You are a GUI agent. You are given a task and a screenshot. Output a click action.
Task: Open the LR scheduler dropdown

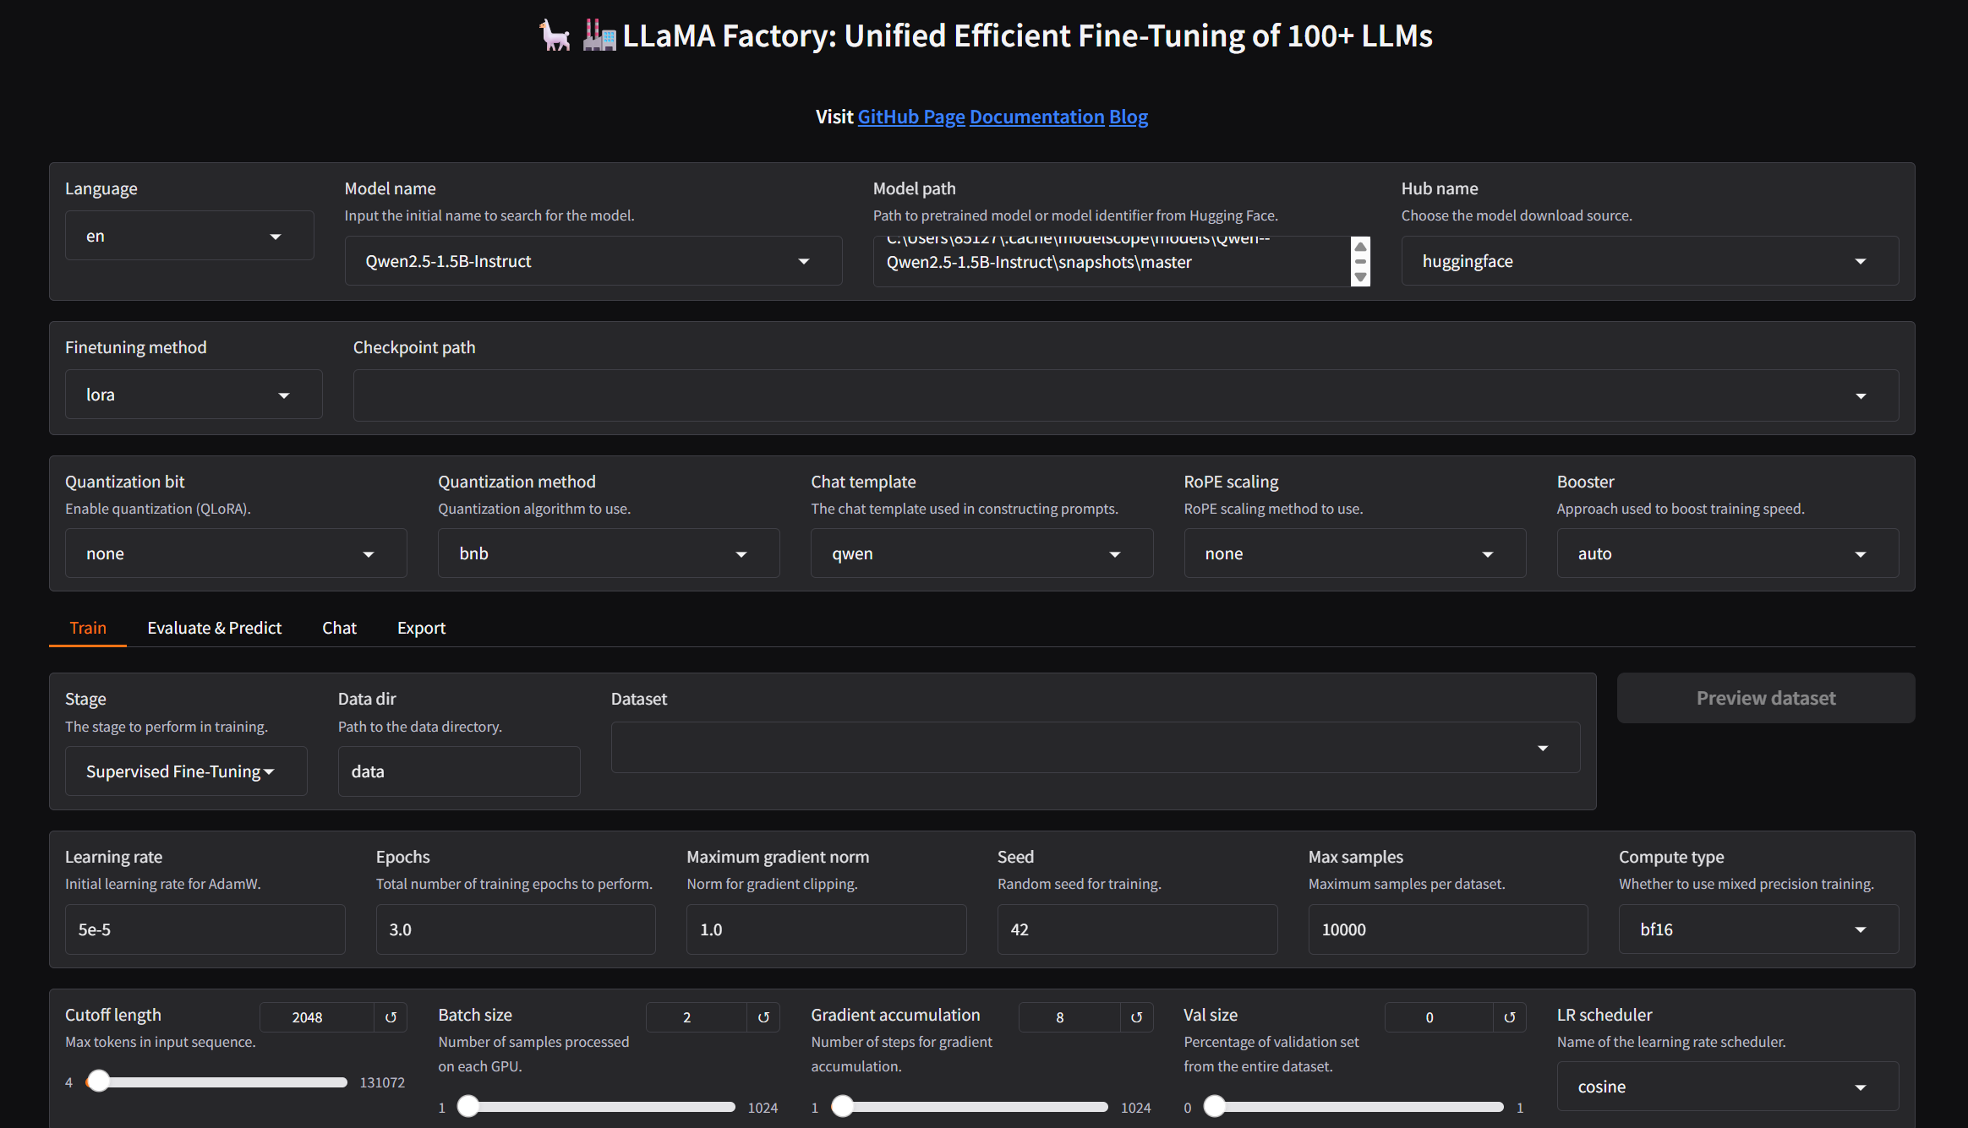coord(1727,1087)
